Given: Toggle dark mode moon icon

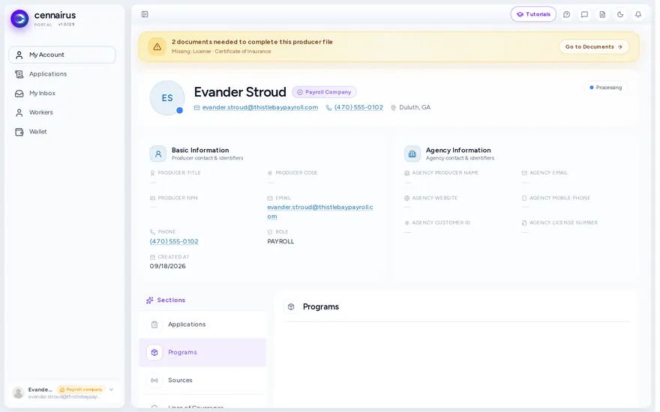Looking at the screenshot, I should [620, 14].
